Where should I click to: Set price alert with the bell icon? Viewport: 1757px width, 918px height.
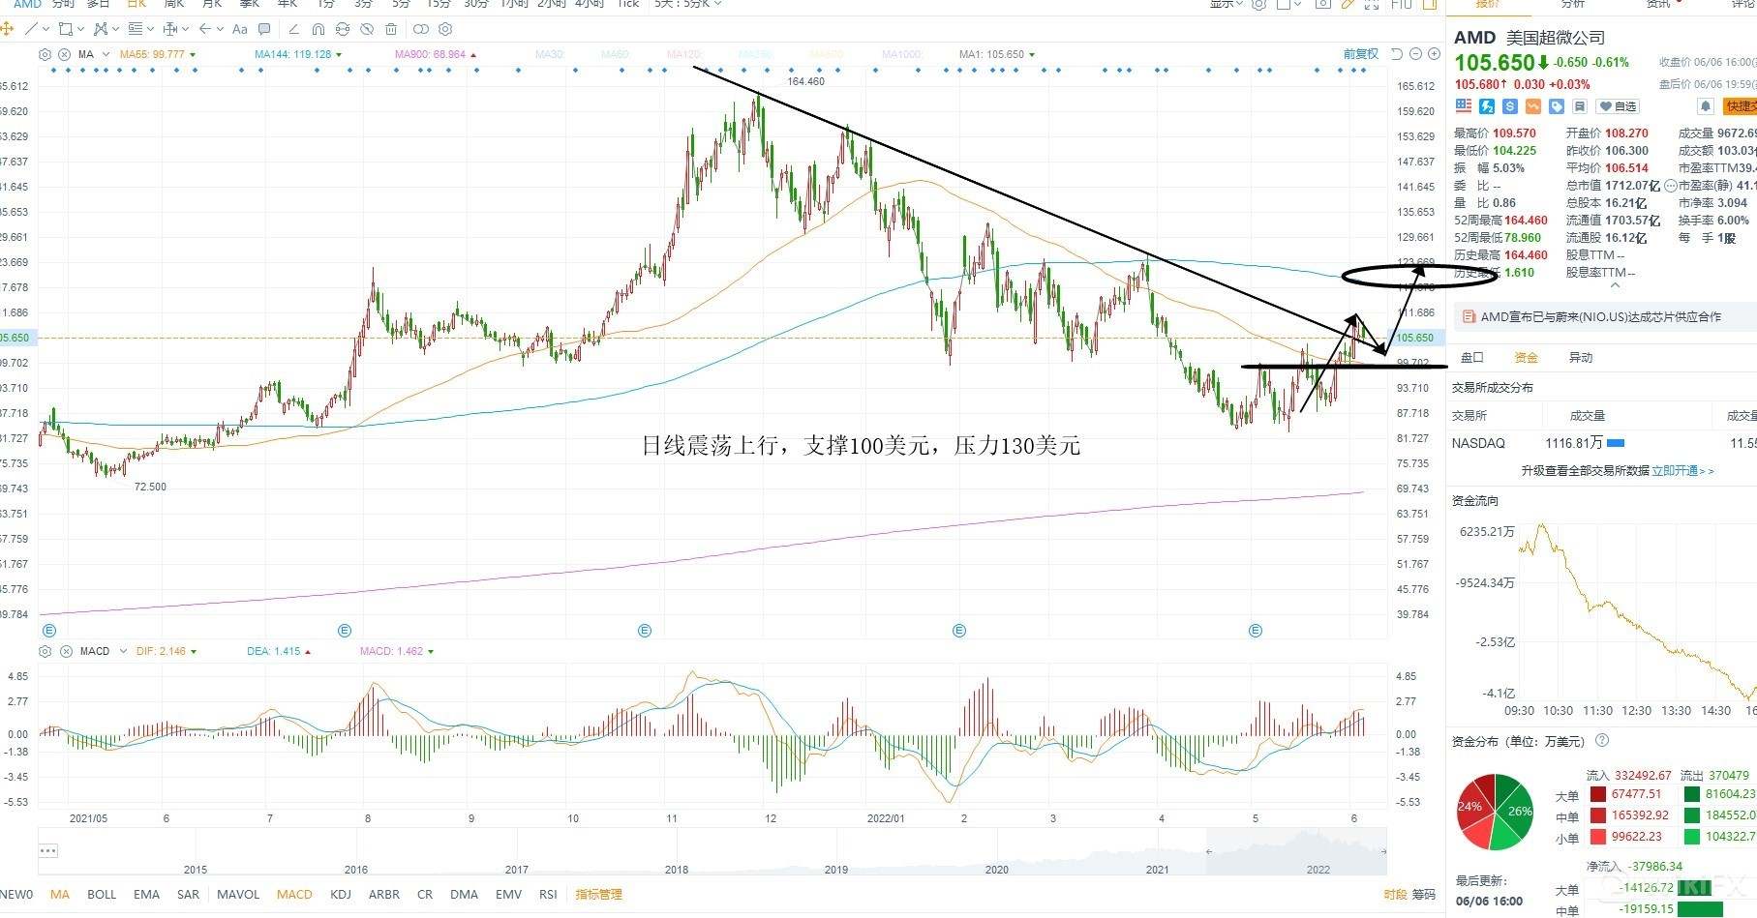coord(1705,106)
